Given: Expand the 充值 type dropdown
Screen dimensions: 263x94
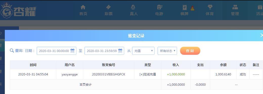Looking at the screenshot, I should [x=143, y=51].
